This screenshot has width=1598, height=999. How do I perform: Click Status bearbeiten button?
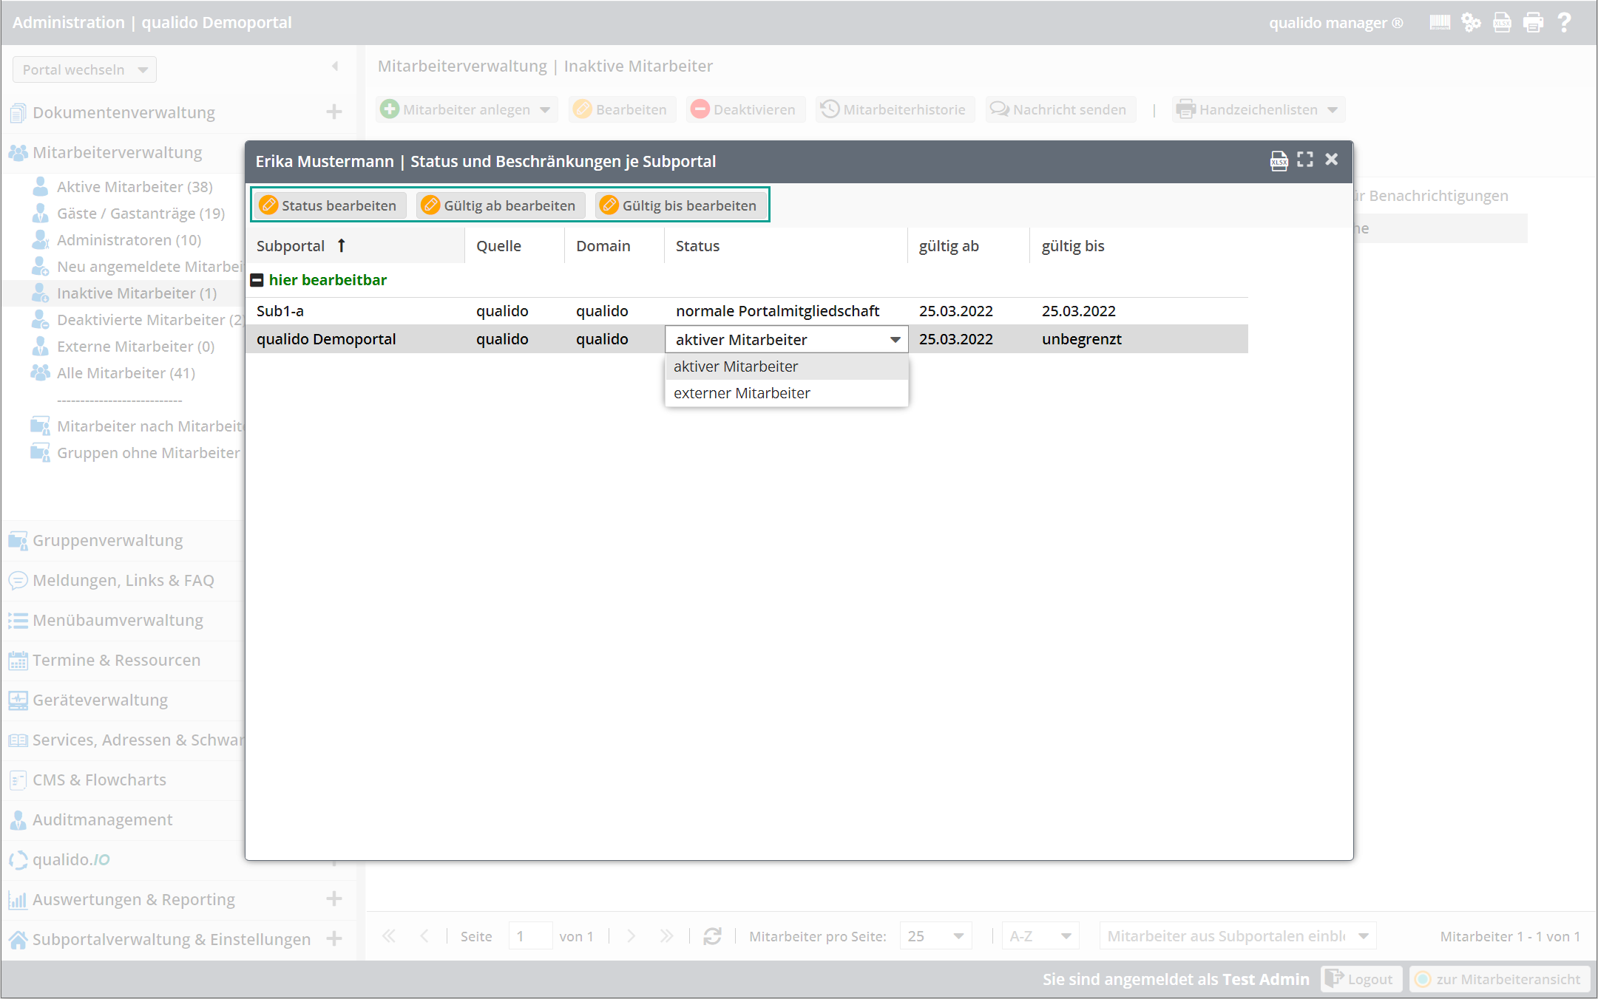pyautogui.click(x=329, y=205)
